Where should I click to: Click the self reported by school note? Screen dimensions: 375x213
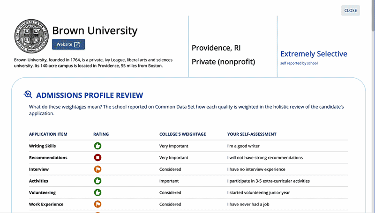[x=299, y=63]
